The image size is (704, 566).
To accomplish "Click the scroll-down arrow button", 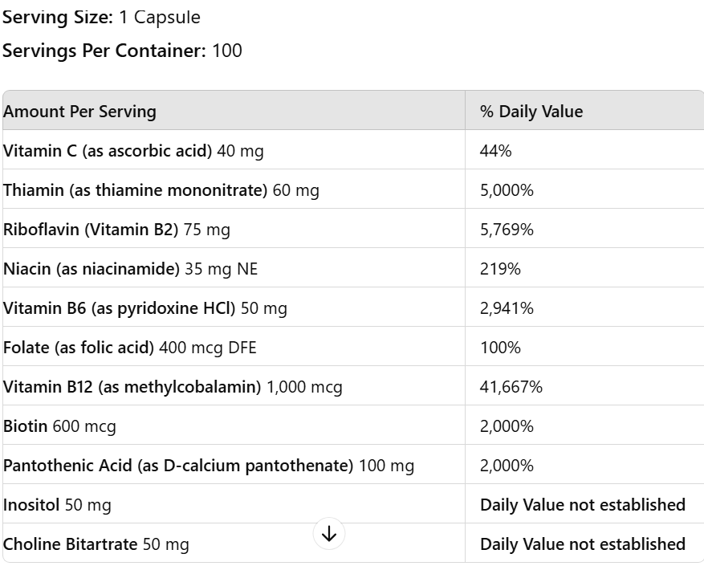I will point(329,533).
